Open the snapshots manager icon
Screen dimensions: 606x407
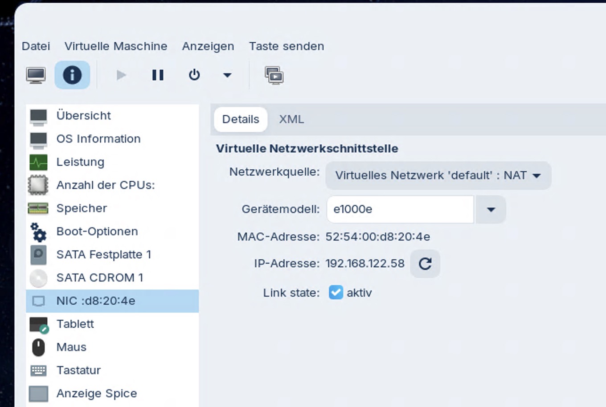point(274,75)
